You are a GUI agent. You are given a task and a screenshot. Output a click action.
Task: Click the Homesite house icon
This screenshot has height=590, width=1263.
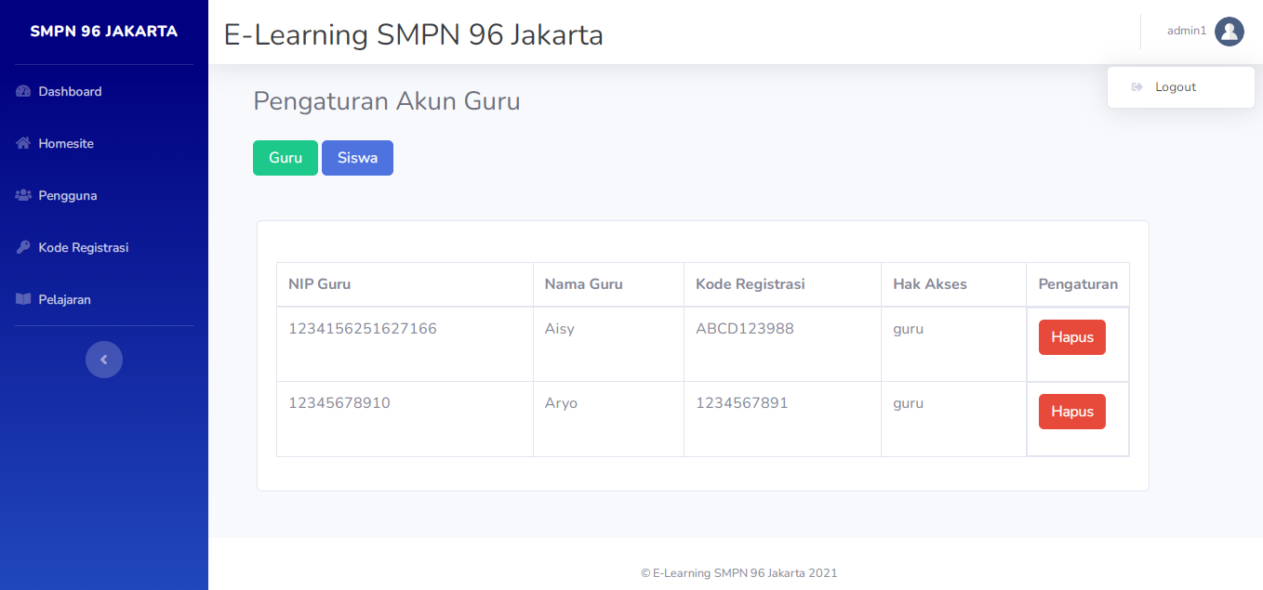pos(24,144)
